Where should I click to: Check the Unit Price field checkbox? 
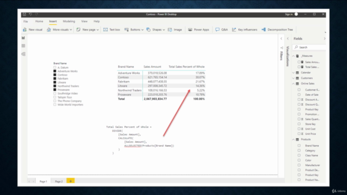(x=299, y=134)
